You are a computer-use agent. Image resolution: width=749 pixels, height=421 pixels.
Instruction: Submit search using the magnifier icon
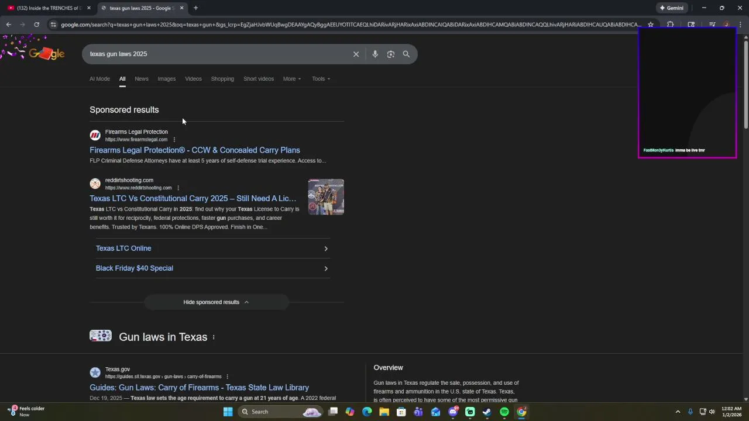click(x=406, y=54)
